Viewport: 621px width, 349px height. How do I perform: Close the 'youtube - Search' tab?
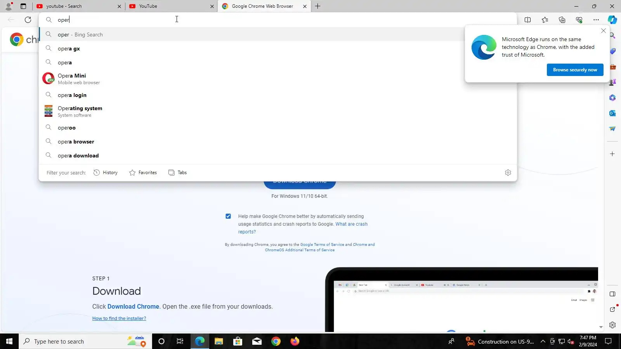pos(119,6)
